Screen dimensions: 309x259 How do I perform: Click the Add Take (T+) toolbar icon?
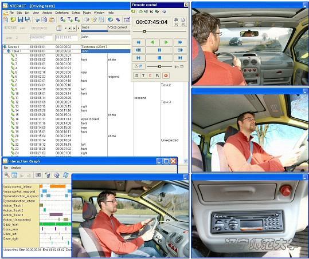point(70,19)
